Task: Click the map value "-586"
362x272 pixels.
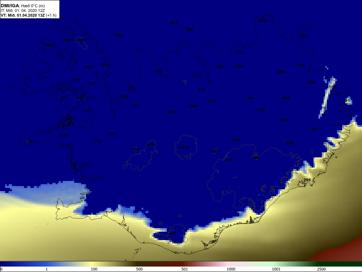Action: click(189, 29)
